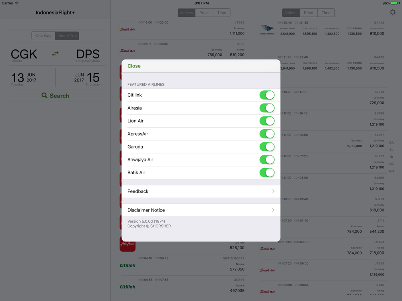Screen dimensions: 402x301
Task: Pick return date Jun 15 2017
Action: (x=87, y=79)
